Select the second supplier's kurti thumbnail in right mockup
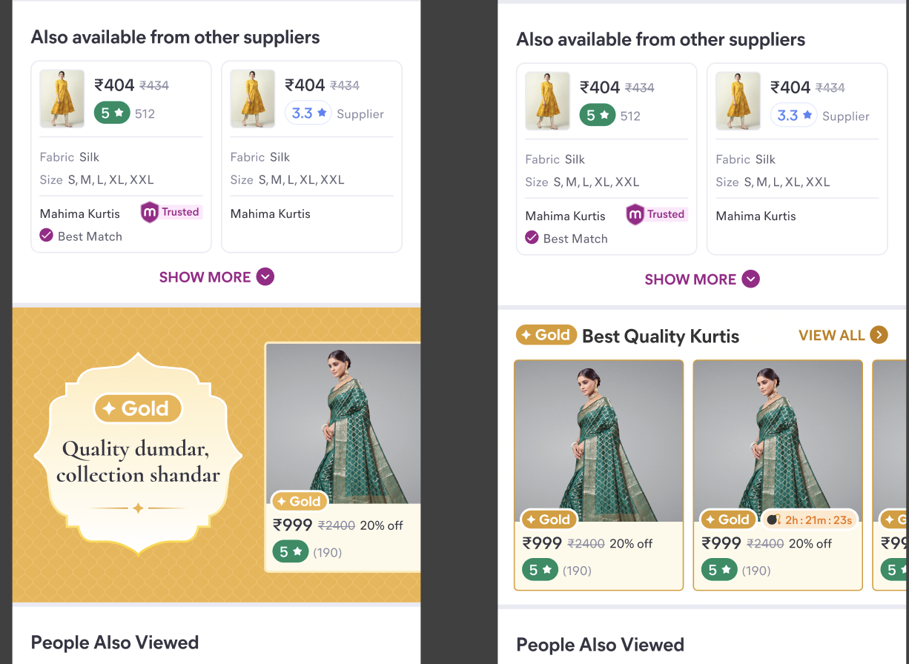This screenshot has width=909, height=664. point(738,101)
